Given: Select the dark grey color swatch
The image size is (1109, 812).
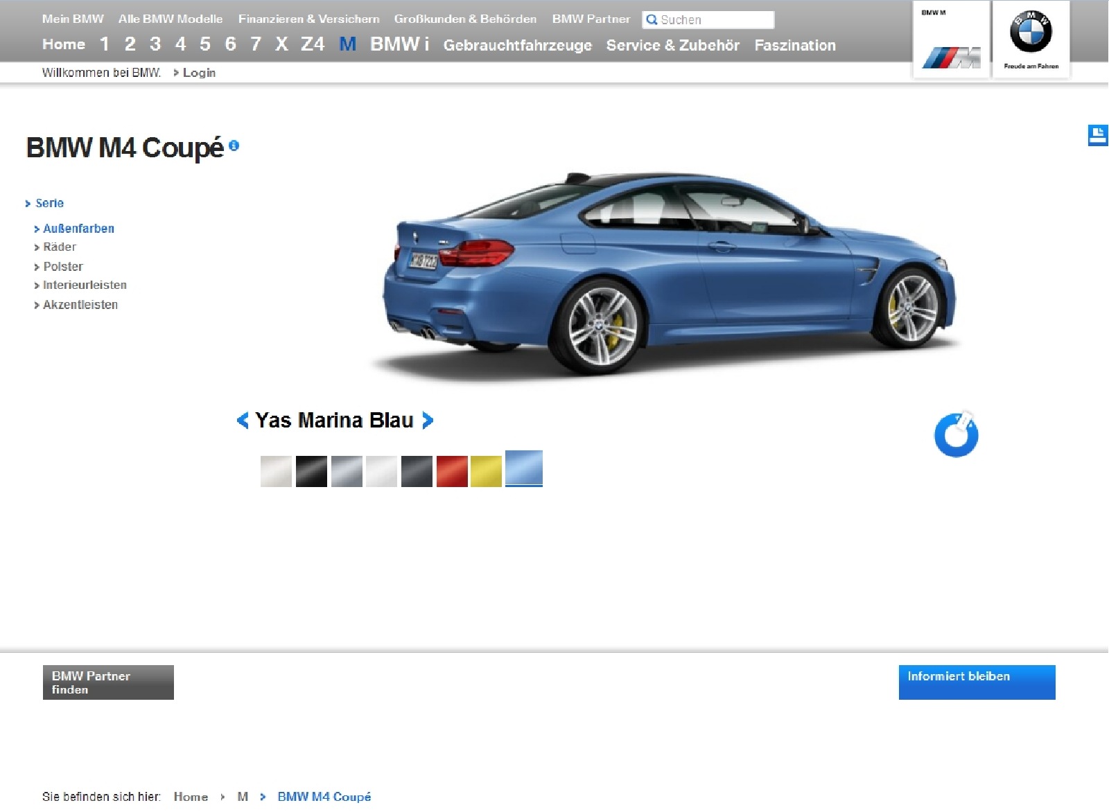Looking at the screenshot, I should (417, 471).
